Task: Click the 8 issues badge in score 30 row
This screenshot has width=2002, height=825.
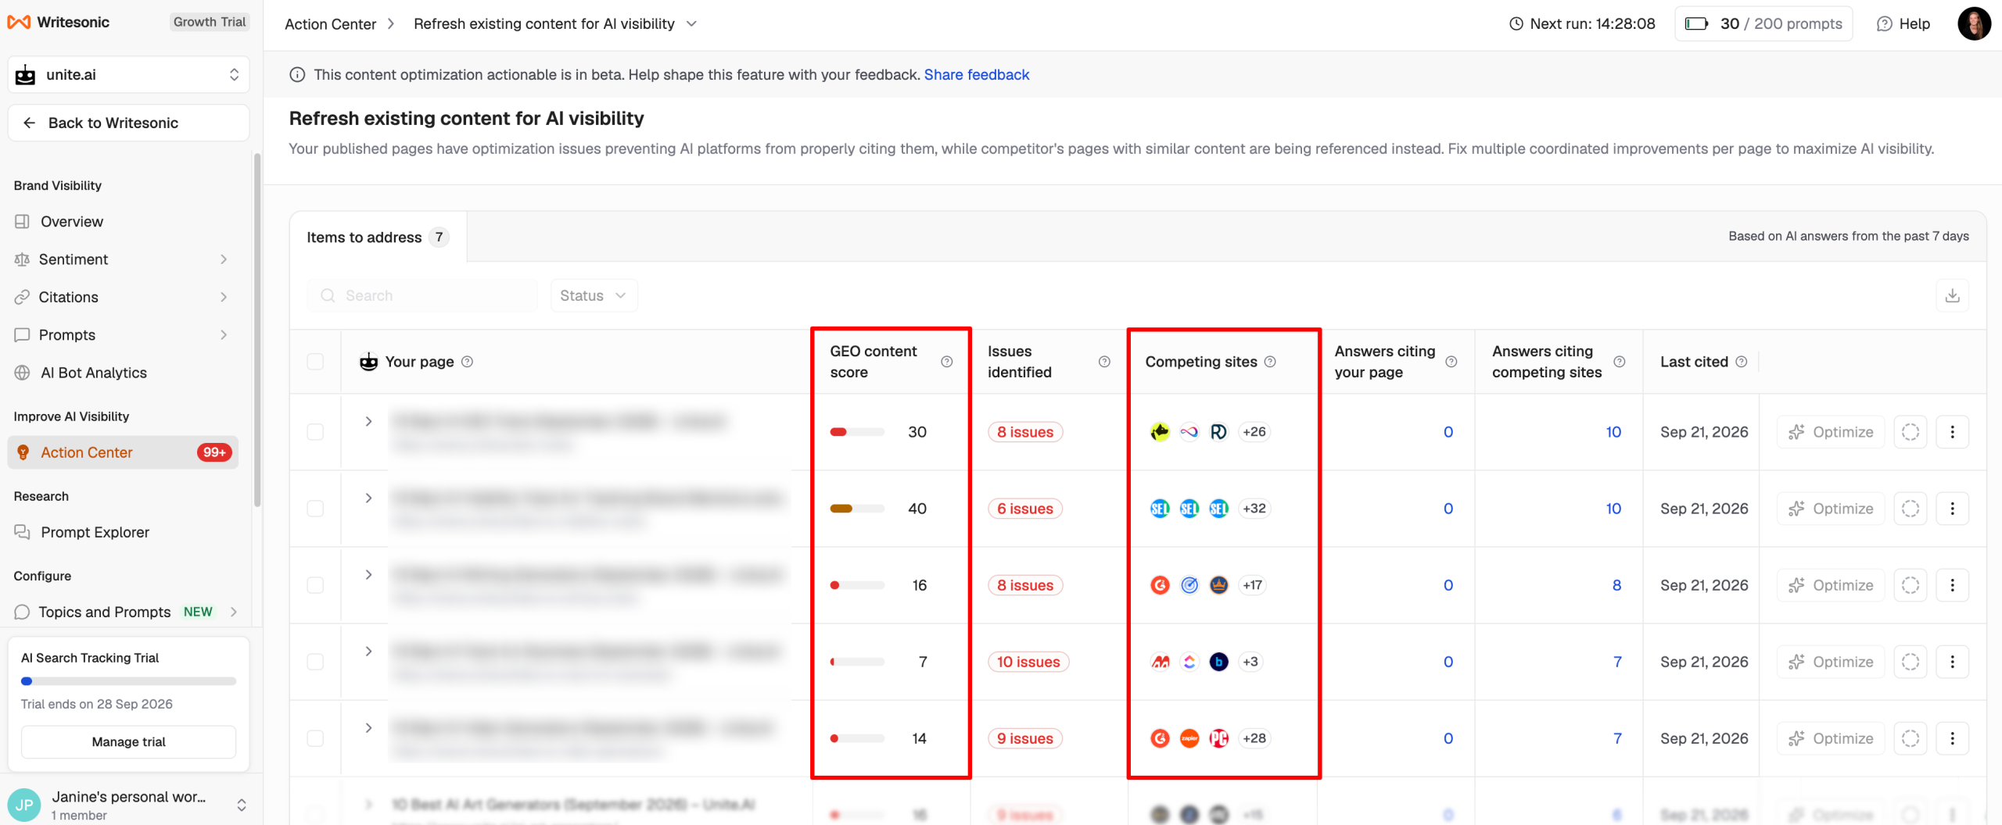Action: click(1025, 432)
